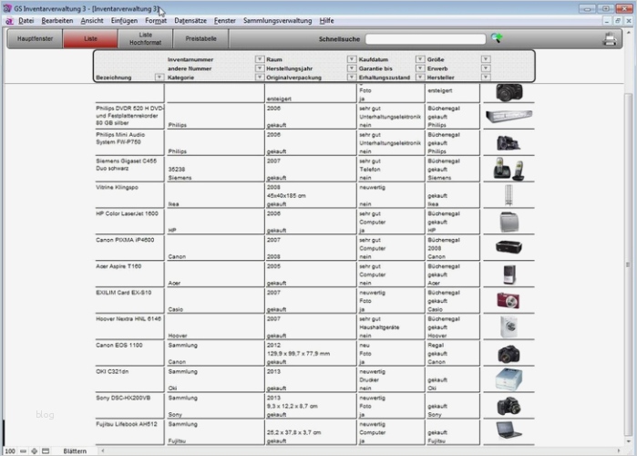Open the Bezeichnung sort dropdown arrow
The width and height of the screenshot is (637, 456).
pyautogui.click(x=159, y=77)
